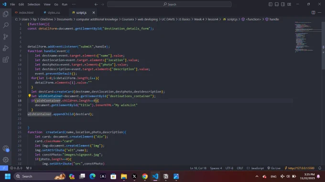Open the Selection menu

34,4
